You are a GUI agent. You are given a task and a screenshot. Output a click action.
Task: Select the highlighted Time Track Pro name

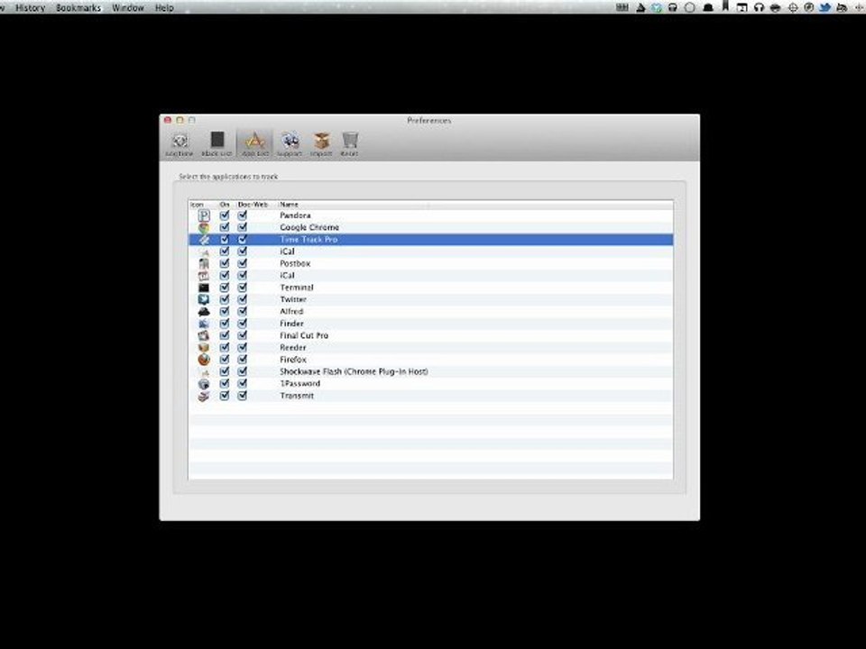309,240
